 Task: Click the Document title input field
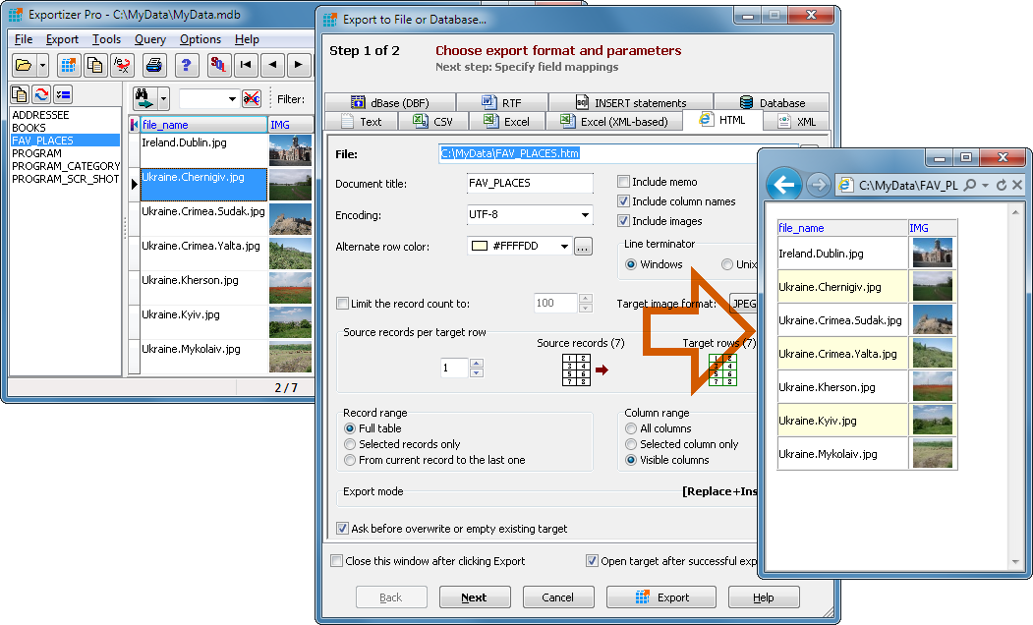coord(530,183)
